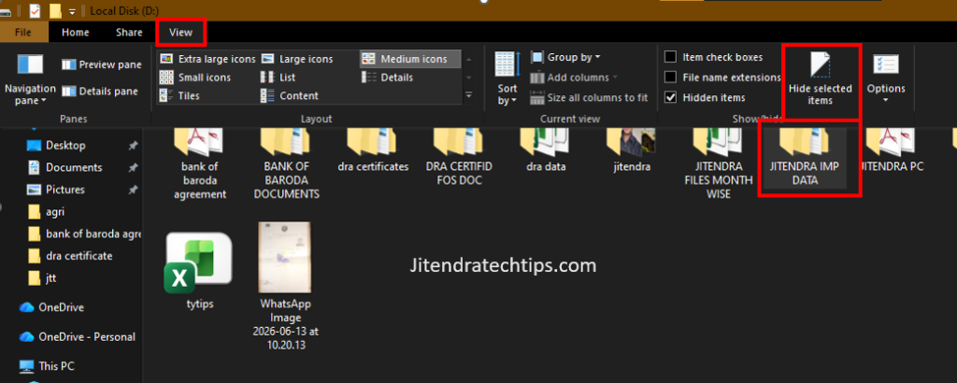The image size is (957, 383).
Task: Select Large icons layout
Action: point(297,59)
